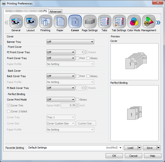The height and width of the screenshot is (162, 165).
Task: Expand the Cover Print Mode dropdown
Action: coord(61,99)
